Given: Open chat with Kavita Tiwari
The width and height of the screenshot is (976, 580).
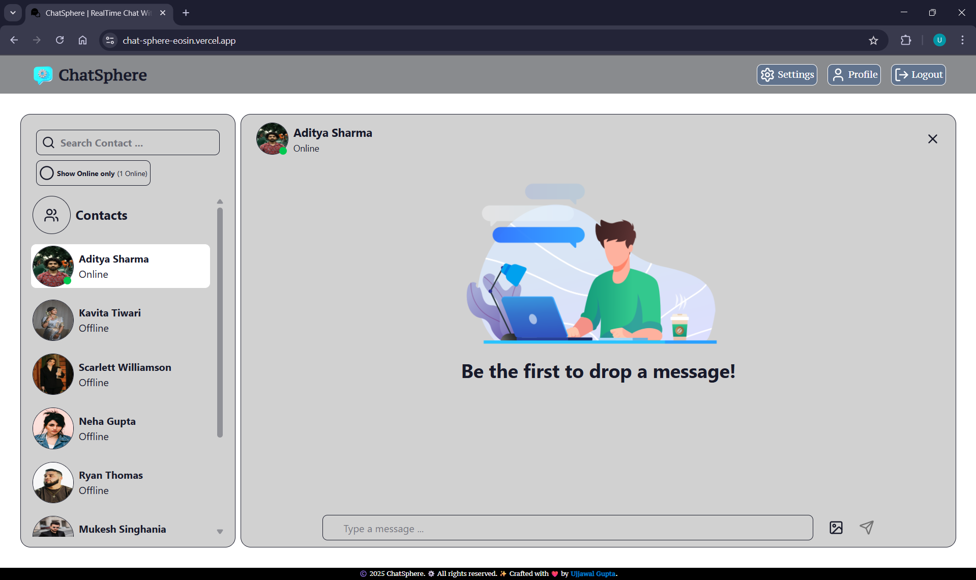Looking at the screenshot, I should 121,320.
